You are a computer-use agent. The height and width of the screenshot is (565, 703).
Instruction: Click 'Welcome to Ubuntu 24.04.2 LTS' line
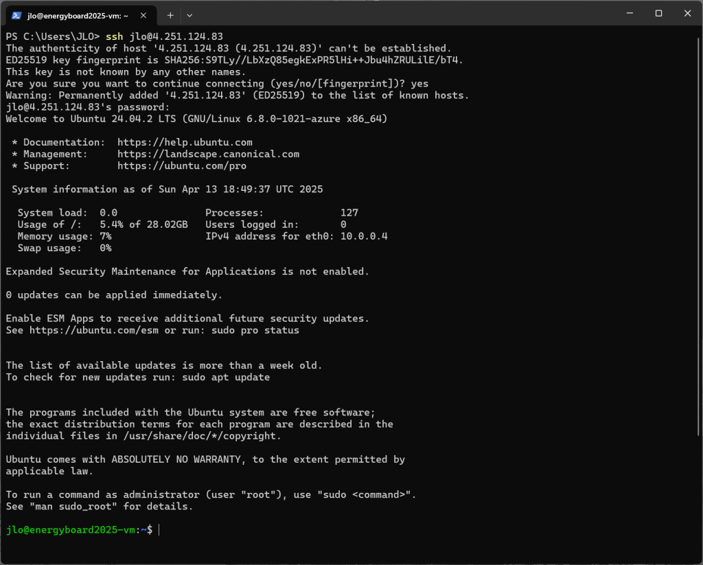pos(196,119)
